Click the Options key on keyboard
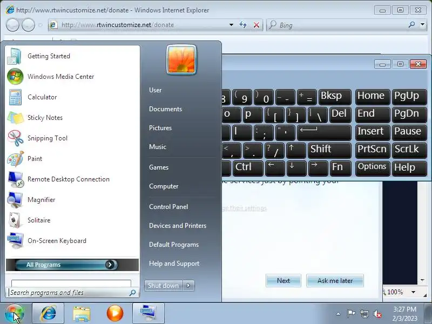This screenshot has height=324, width=432. tap(373, 168)
